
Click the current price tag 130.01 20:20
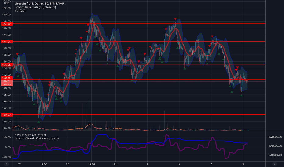pyautogui.click(x=7, y=83)
